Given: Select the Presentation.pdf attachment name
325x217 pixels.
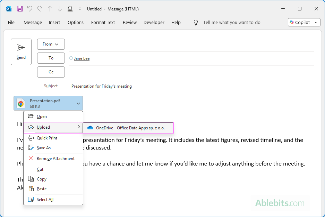Looking at the screenshot, I should (45, 101).
